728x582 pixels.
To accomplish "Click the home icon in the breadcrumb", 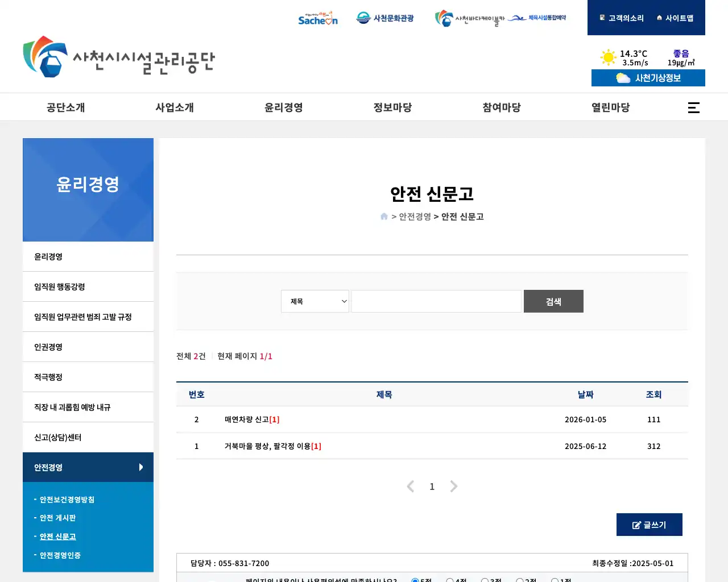I will 384,217.
